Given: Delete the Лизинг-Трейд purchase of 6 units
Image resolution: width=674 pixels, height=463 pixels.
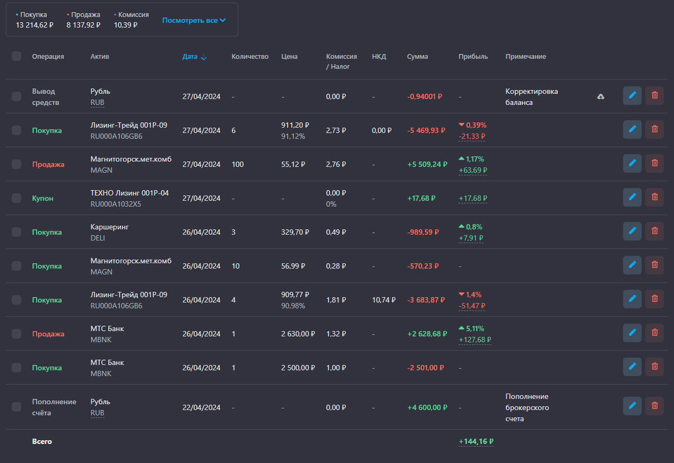Looking at the screenshot, I should coord(654,129).
